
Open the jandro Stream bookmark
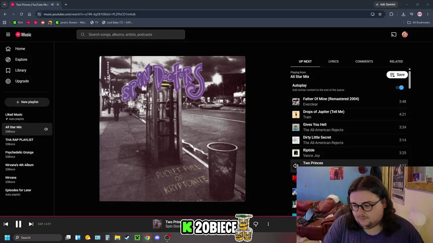(x=71, y=23)
